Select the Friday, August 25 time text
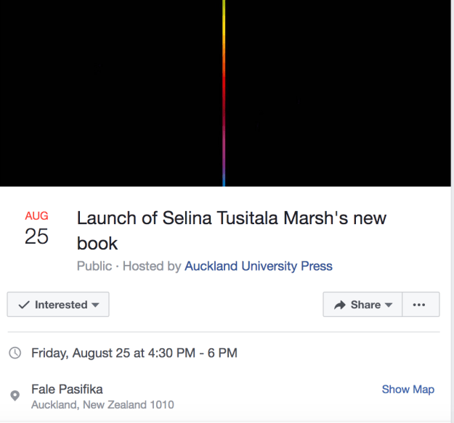The width and height of the screenshot is (454, 423). (134, 353)
